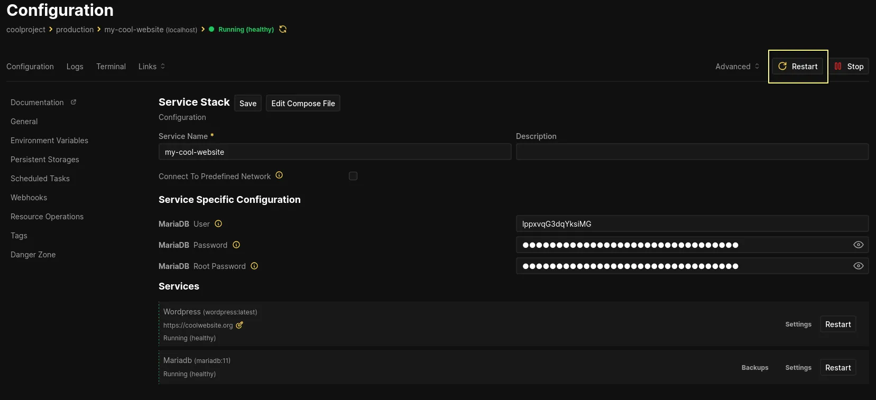Viewport: 876px width, 400px height.
Task: Click the red Stop button in the header
Action: pos(849,66)
